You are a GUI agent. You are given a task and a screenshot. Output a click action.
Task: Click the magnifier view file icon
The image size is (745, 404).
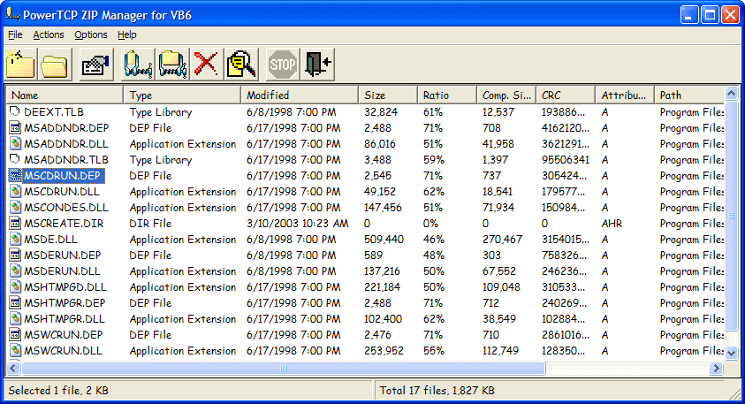(241, 65)
